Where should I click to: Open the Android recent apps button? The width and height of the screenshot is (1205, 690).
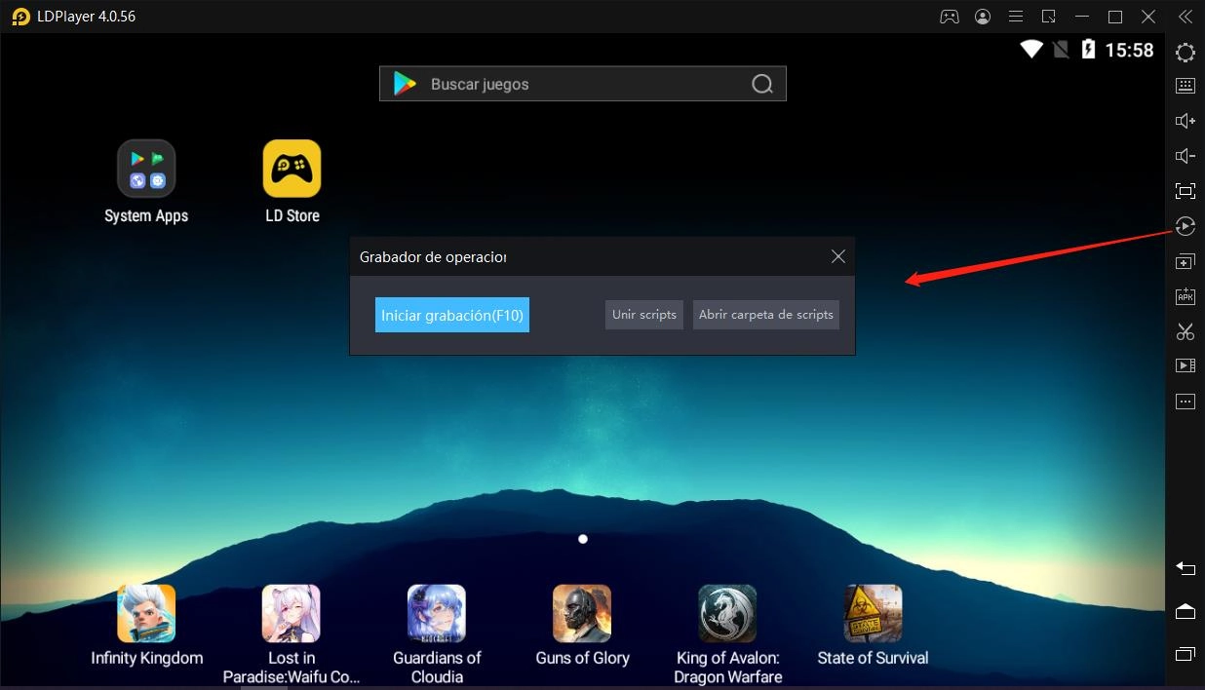[x=1186, y=653]
